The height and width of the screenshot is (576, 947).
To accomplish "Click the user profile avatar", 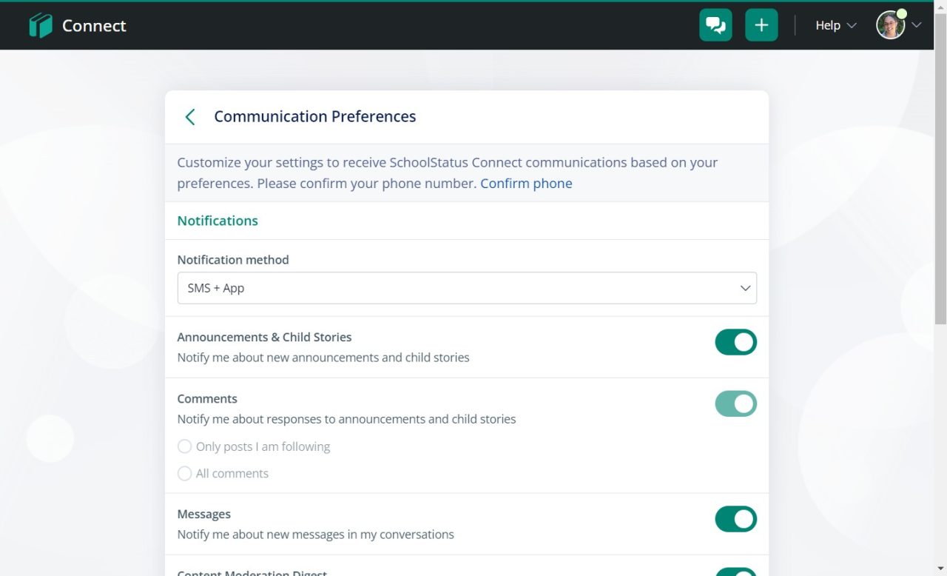I will [890, 25].
